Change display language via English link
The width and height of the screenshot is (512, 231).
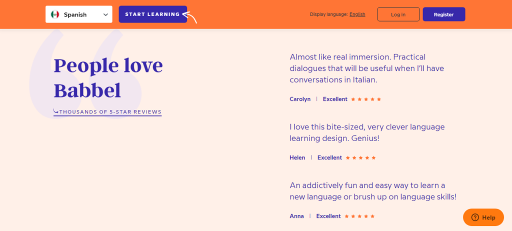357,14
